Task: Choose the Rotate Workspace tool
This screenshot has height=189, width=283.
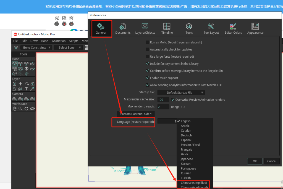Action: click(26, 109)
